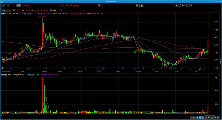
Task: Click the blue circle event marker at 04/06
Action: pyautogui.click(x=46, y=69)
